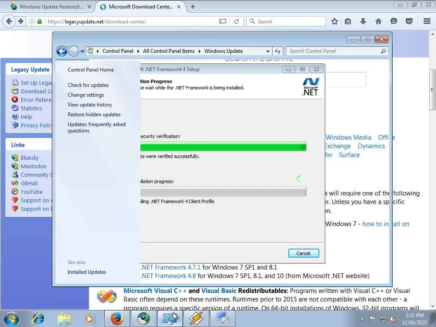Open Winamp lightning bolt taskbar icon

pos(196,318)
